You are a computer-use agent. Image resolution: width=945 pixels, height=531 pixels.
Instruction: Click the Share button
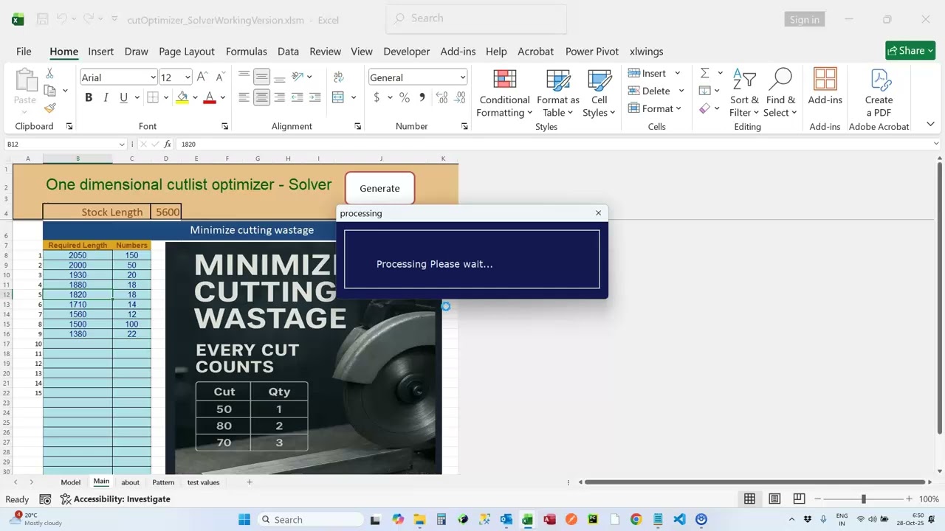click(x=910, y=50)
